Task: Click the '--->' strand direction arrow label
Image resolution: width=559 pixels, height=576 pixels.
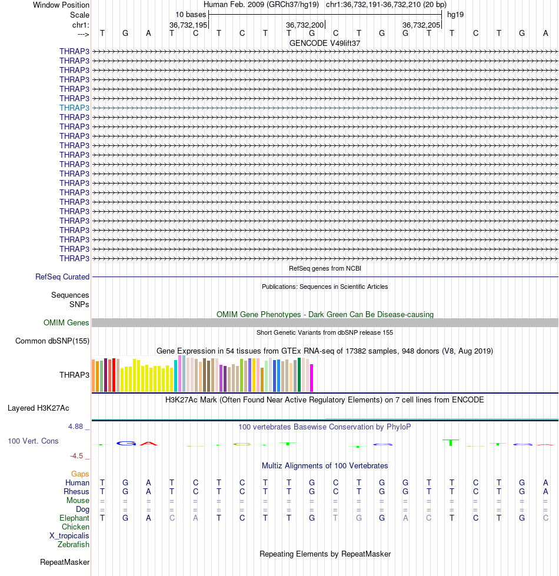Action: pos(84,34)
